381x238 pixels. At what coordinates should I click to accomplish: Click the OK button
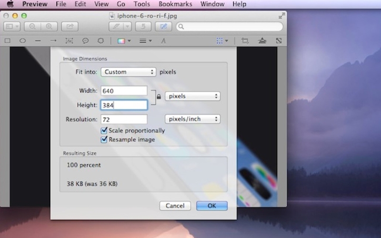coord(212,206)
